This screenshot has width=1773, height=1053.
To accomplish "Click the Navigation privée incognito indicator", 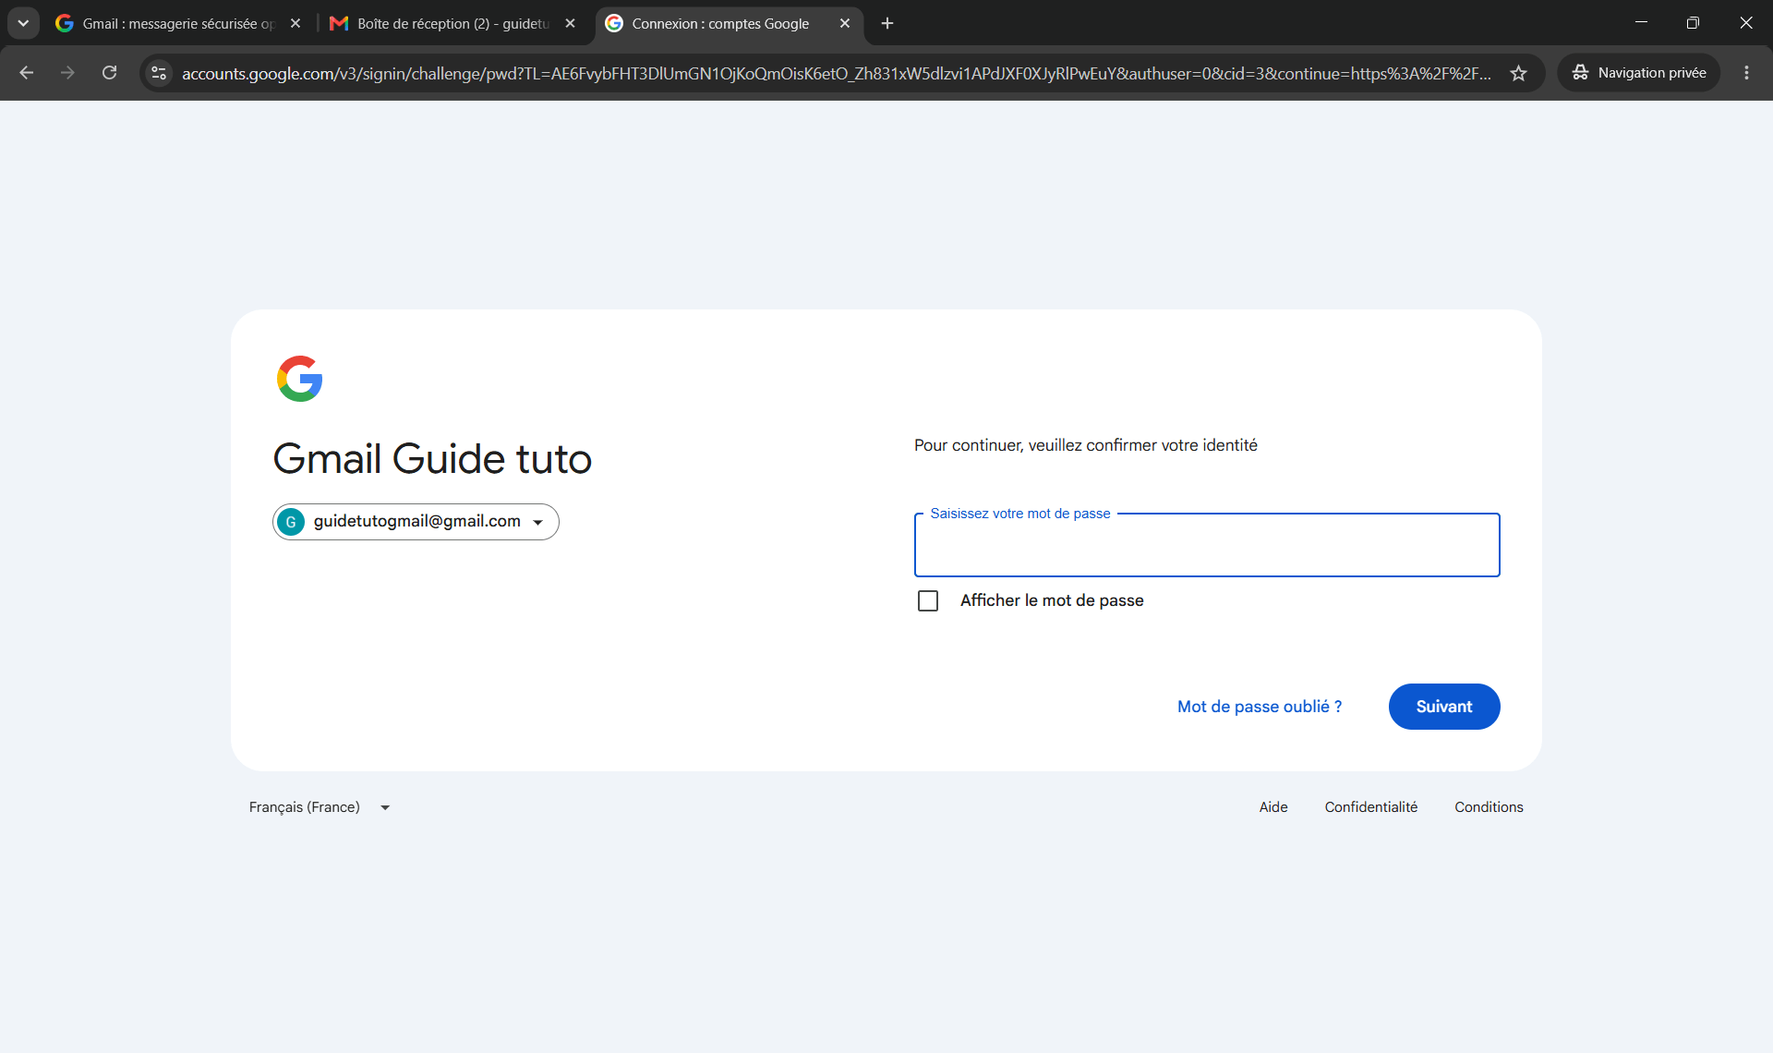I will coord(1639,73).
